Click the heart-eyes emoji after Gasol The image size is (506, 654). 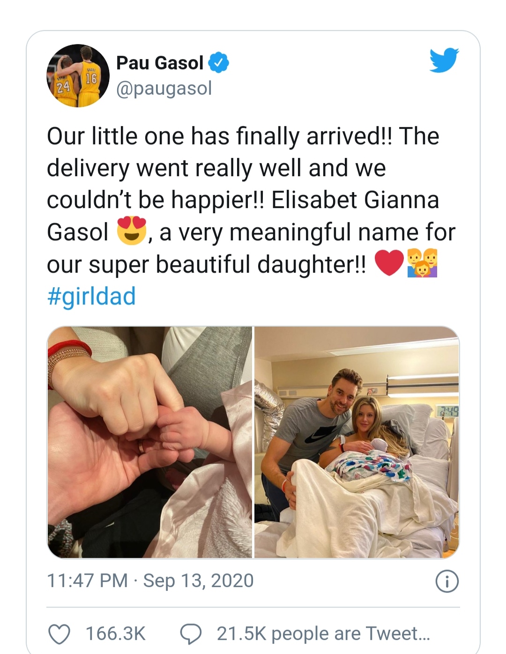(132, 231)
